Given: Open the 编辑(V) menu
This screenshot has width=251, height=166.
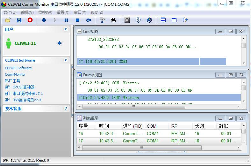Looking at the screenshot, I should [x=27, y=12].
